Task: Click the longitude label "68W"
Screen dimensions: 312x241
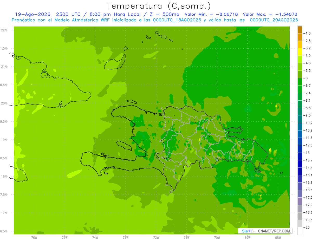Action: [x=278, y=238]
